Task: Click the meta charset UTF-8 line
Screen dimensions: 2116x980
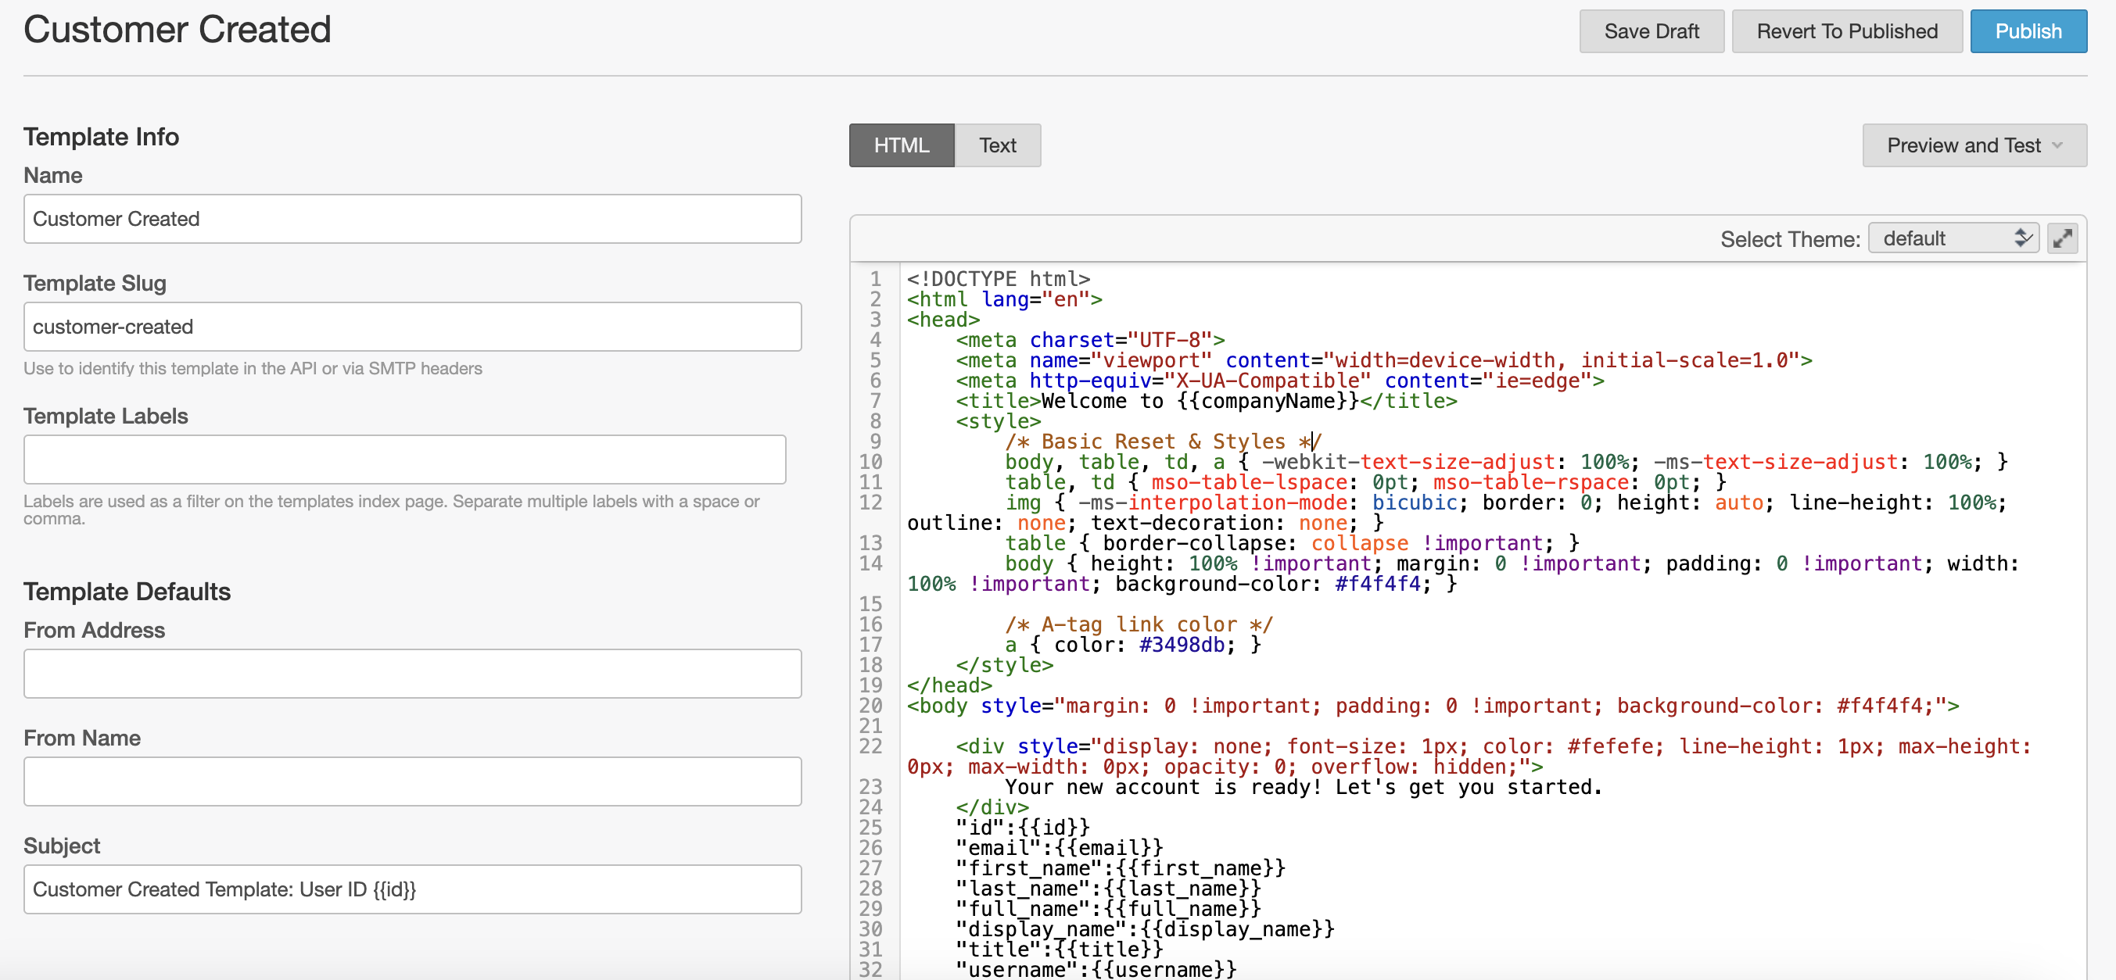Action: tap(1090, 340)
